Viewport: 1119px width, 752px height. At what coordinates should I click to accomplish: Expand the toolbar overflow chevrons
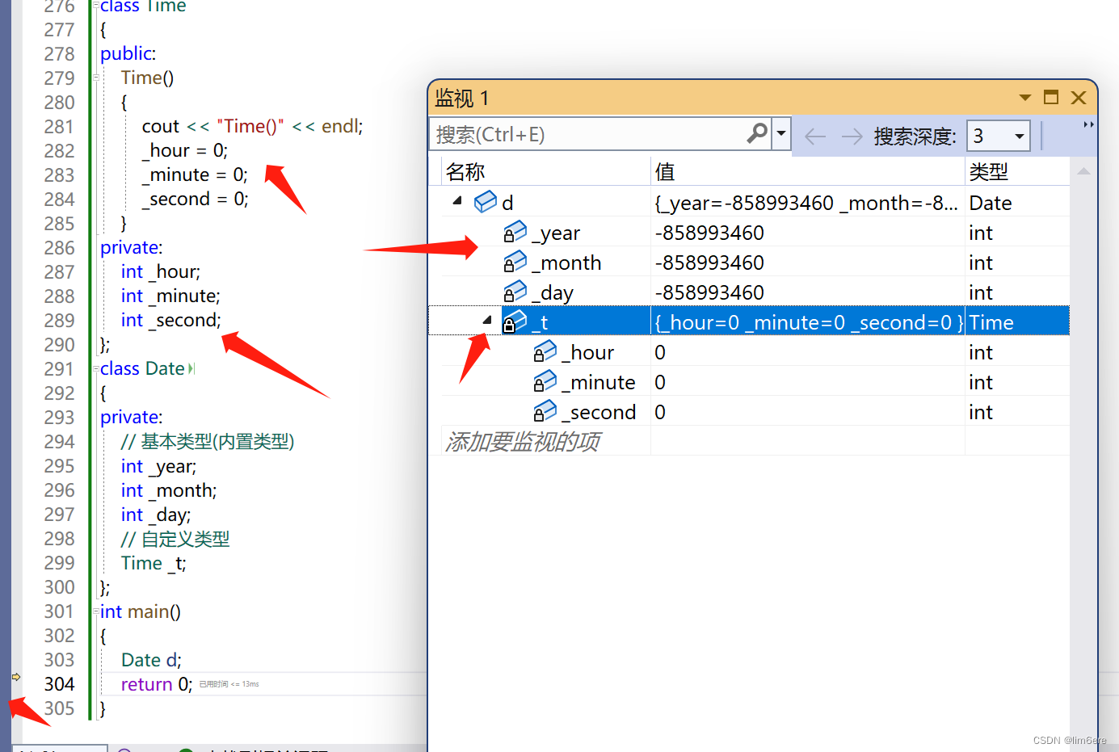coord(1088,125)
